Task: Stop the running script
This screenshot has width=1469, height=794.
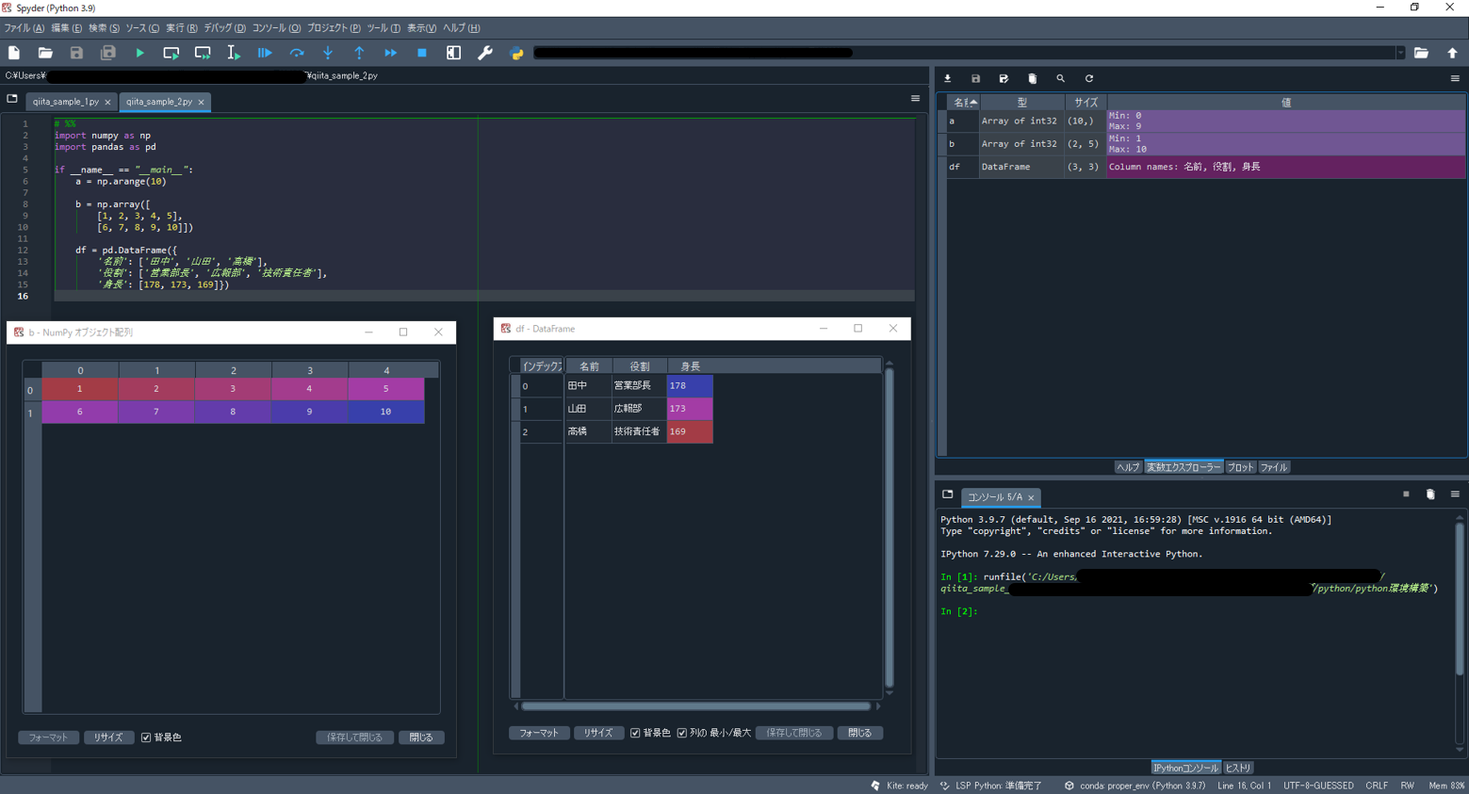Action: pyautogui.click(x=421, y=54)
